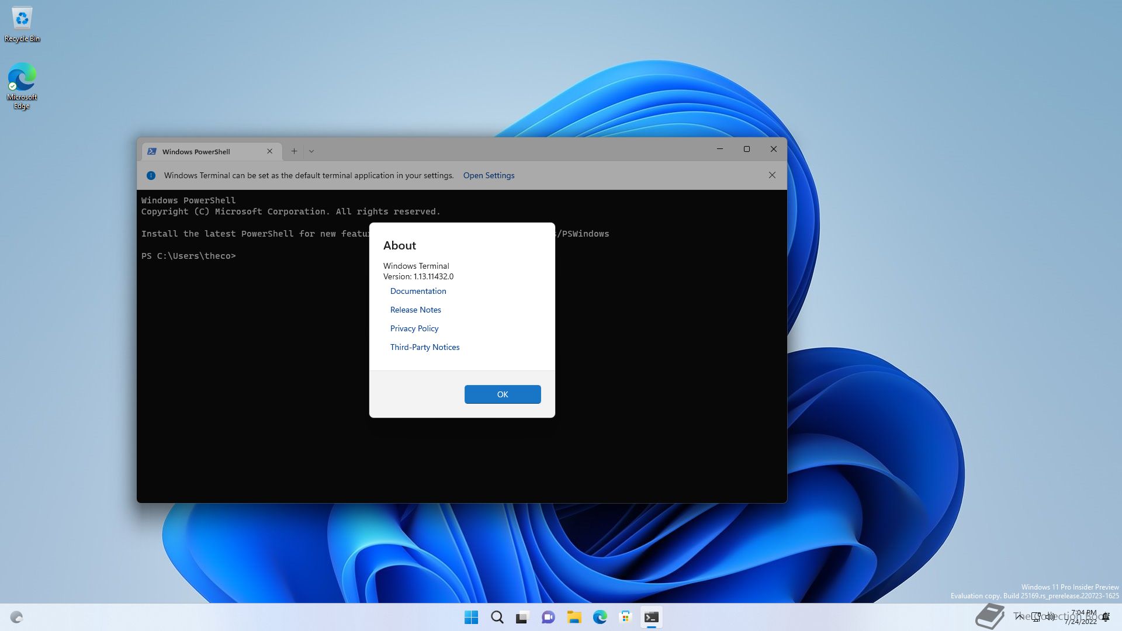Launch the Chat app from the taskbar
This screenshot has width=1122, height=631.
coord(548,617)
